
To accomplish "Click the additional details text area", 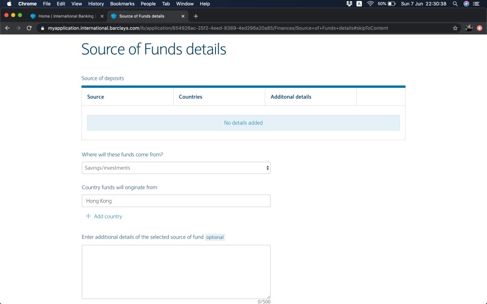I will point(176,272).
